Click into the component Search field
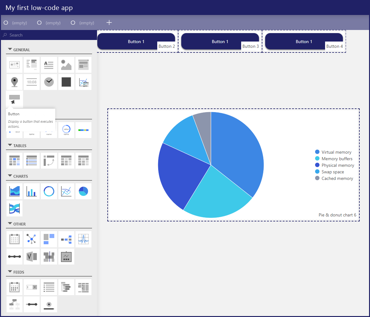The height and width of the screenshot is (317, 370). (49, 35)
